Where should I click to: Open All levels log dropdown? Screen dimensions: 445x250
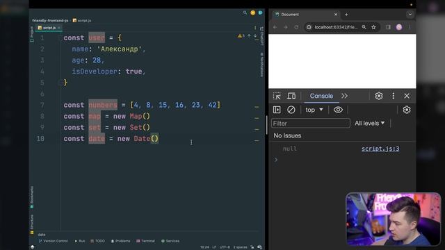pyautogui.click(x=369, y=124)
